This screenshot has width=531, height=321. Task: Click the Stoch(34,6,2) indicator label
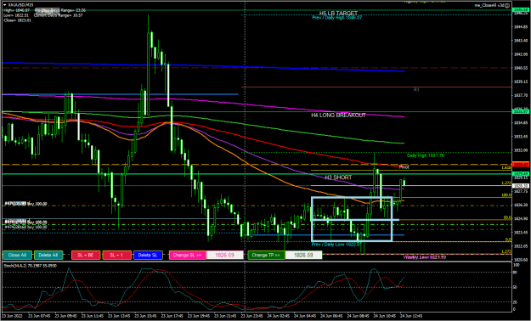30,266
